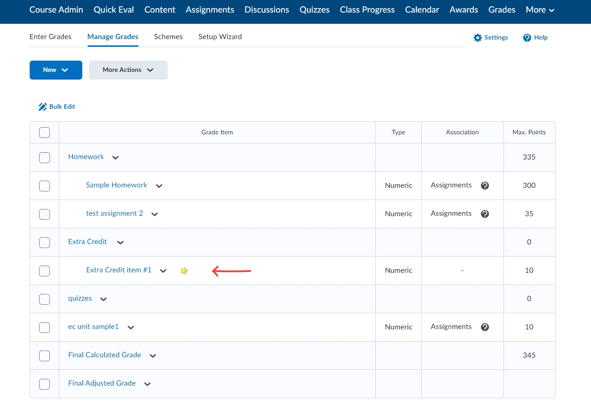
Task: Click the Class Progress navigation item
Action: coord(367,9)
